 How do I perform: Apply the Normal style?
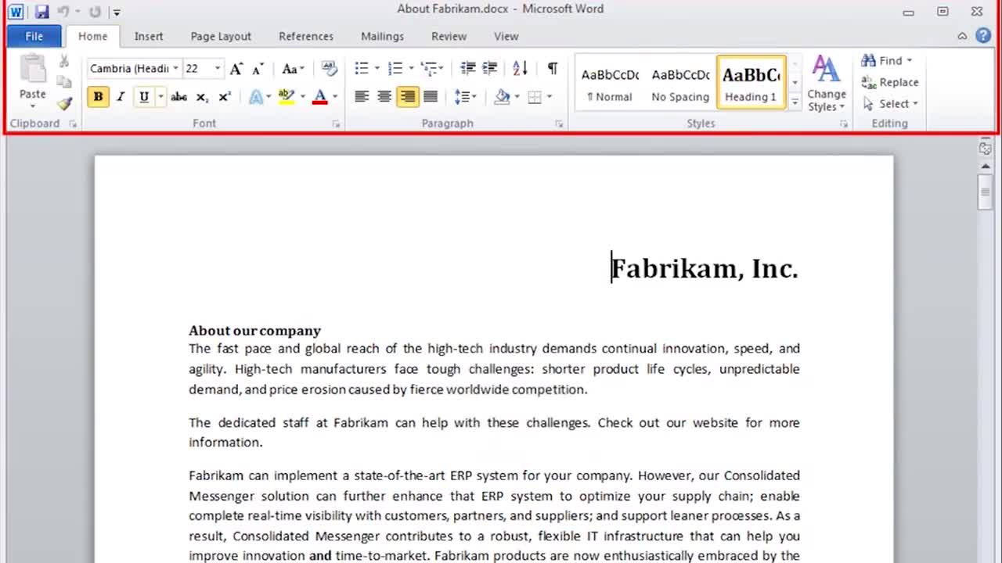pos(610,83)
